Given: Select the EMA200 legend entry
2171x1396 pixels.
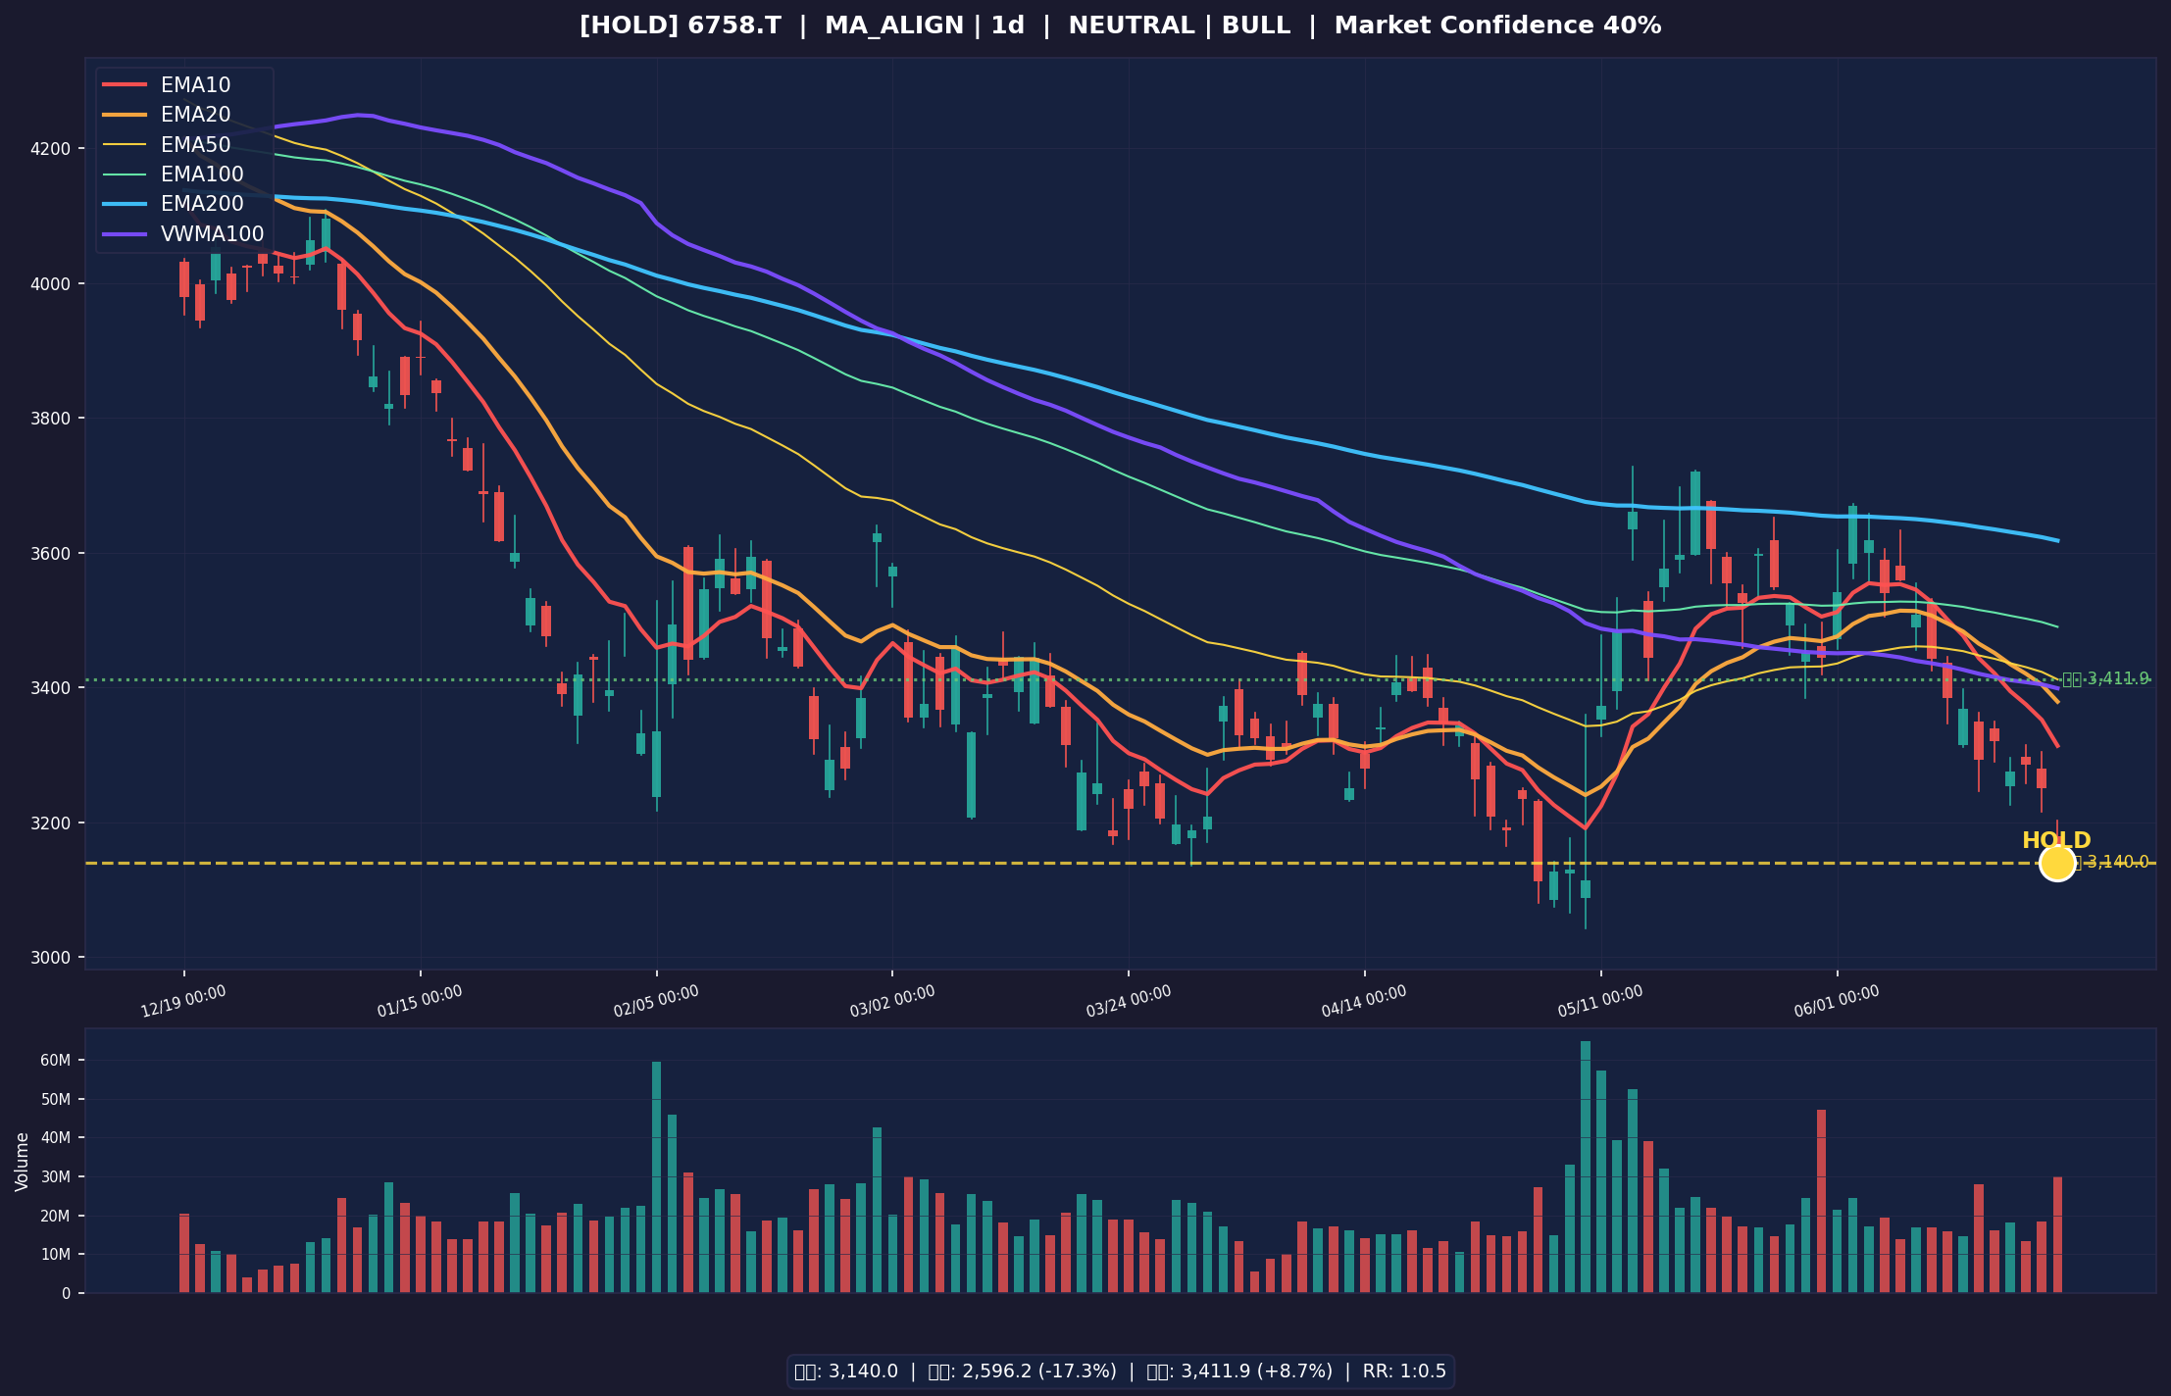Looking at the screenshot, I should pos(173,204).
